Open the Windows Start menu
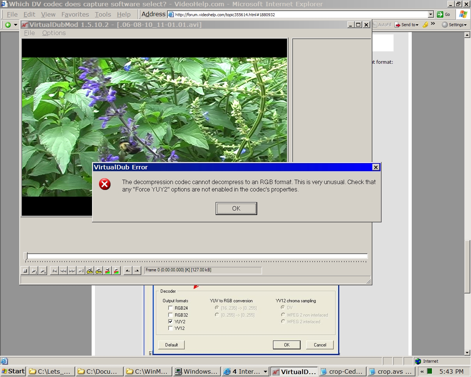 pyautogui.click(x=13, y=371)
